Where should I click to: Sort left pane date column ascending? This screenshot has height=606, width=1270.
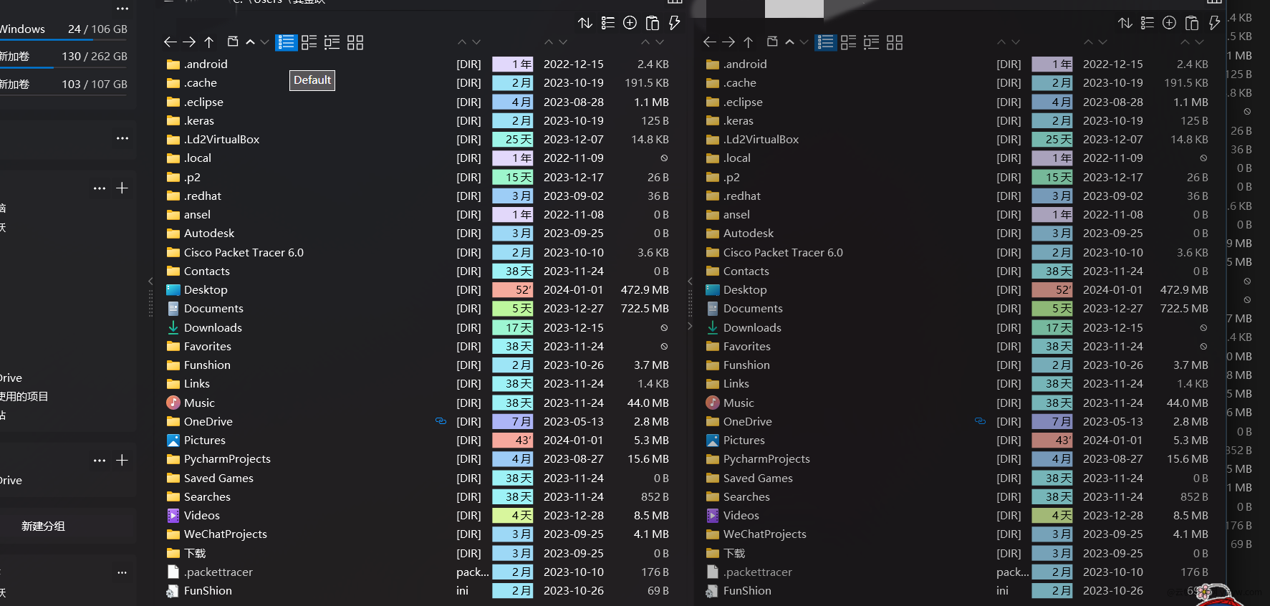point(549,42)
